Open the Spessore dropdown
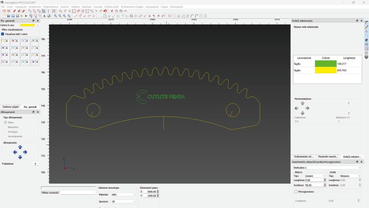Viewport: 369px width, 208px height. [x=124, y=202]
